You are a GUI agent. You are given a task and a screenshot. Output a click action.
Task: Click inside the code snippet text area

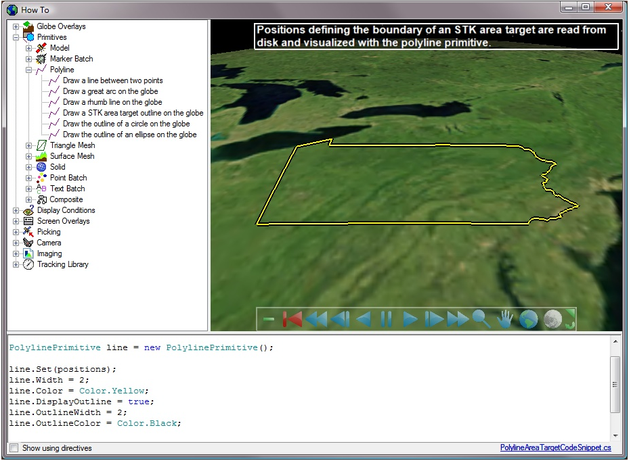[x=308, y=388]
